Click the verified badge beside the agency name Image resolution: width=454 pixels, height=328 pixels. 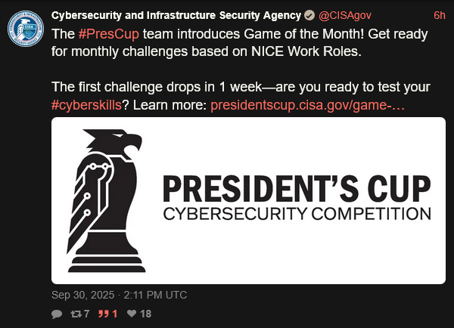click(309, 16)
